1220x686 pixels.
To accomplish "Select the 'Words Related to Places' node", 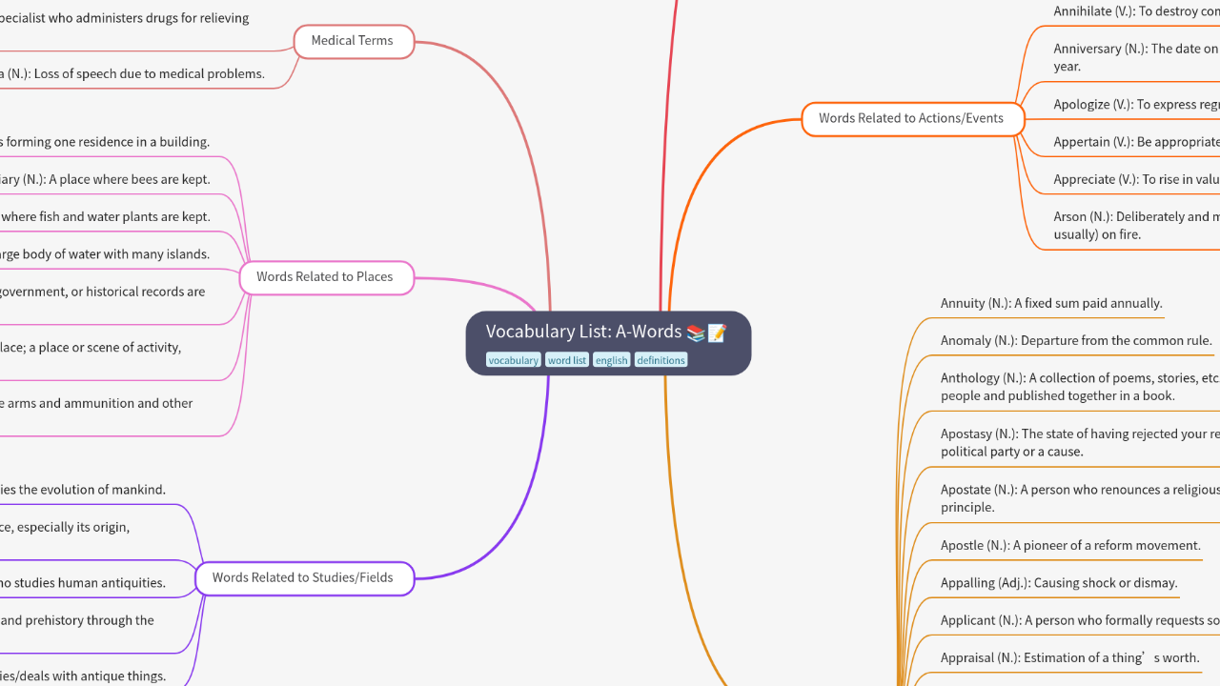I will (325, 277).
